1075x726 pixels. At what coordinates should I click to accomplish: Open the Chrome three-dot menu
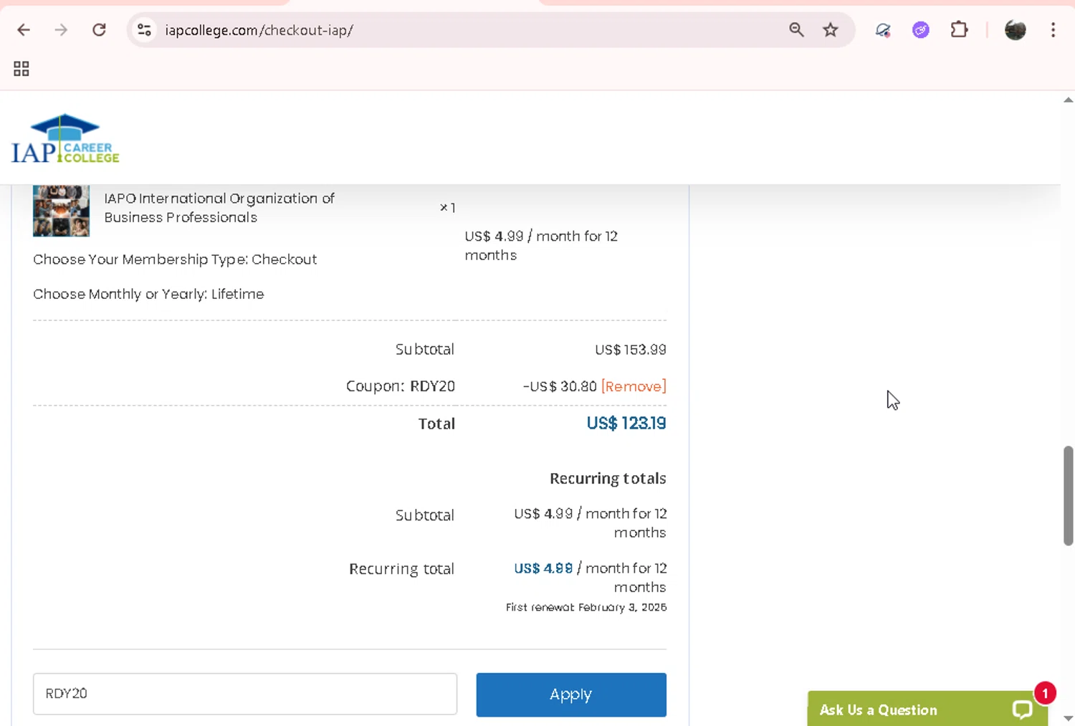(1053, 30)
